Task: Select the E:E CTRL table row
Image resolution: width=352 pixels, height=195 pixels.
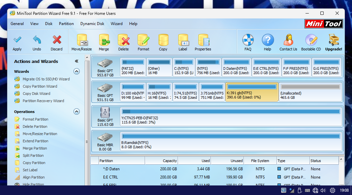Action: (215, 177)
